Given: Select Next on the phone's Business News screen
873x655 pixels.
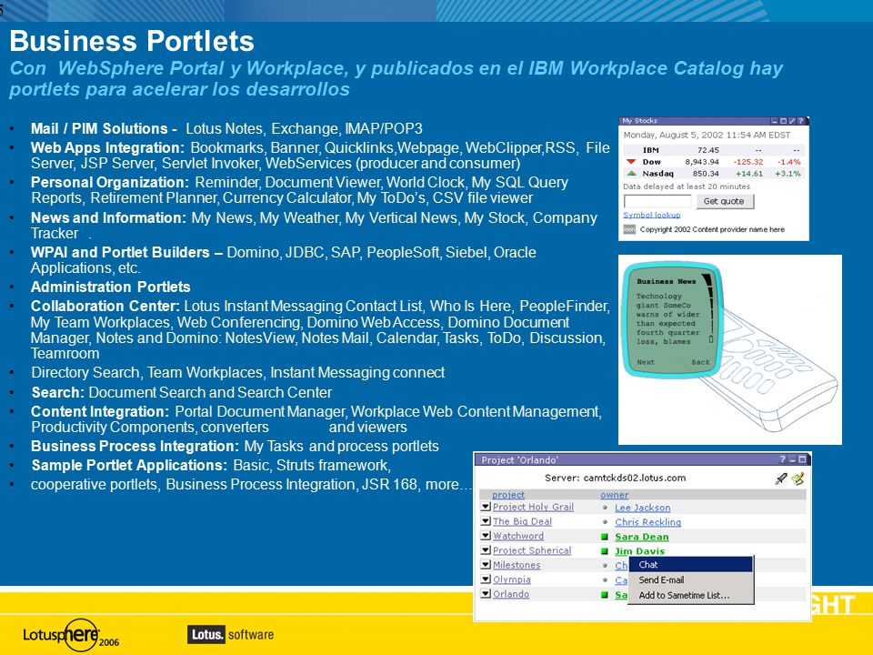Looking at the screenshot, I should [x=646, y=362].
